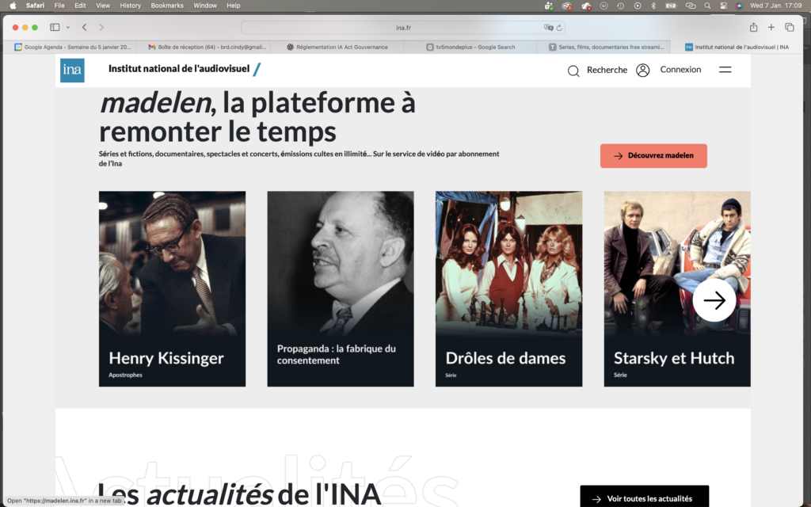Click the "Les actualités de l'INA" heading
This screenshot has height=507, width=811.
coord(239,494)
